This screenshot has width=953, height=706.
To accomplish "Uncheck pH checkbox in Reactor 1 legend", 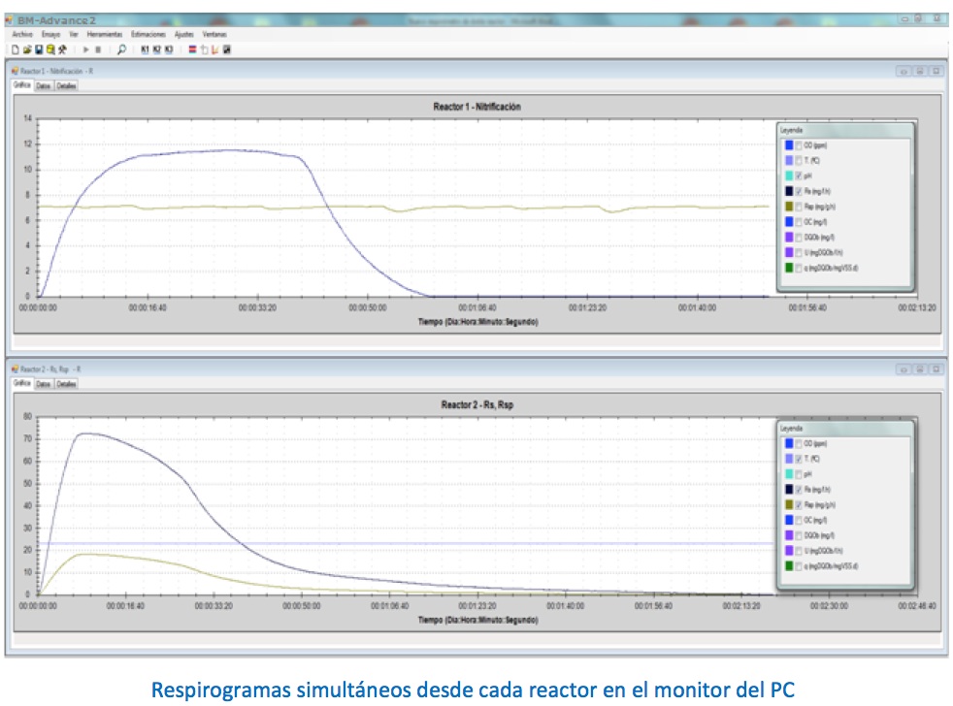I will coord(800,176).
